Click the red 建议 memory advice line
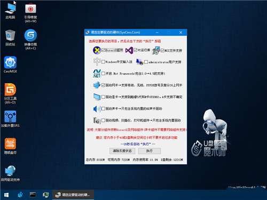Screen dimensions: 267x200 coord(137,138)
